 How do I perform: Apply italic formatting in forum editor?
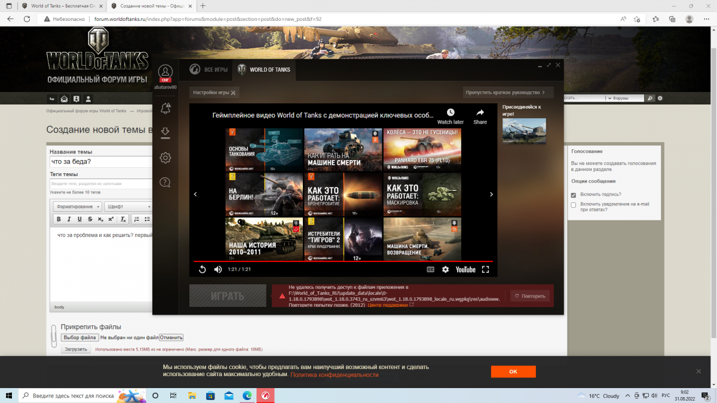coord(69,220)
